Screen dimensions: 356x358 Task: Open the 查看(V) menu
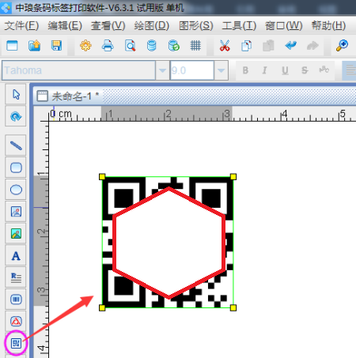tap(108, 26)
